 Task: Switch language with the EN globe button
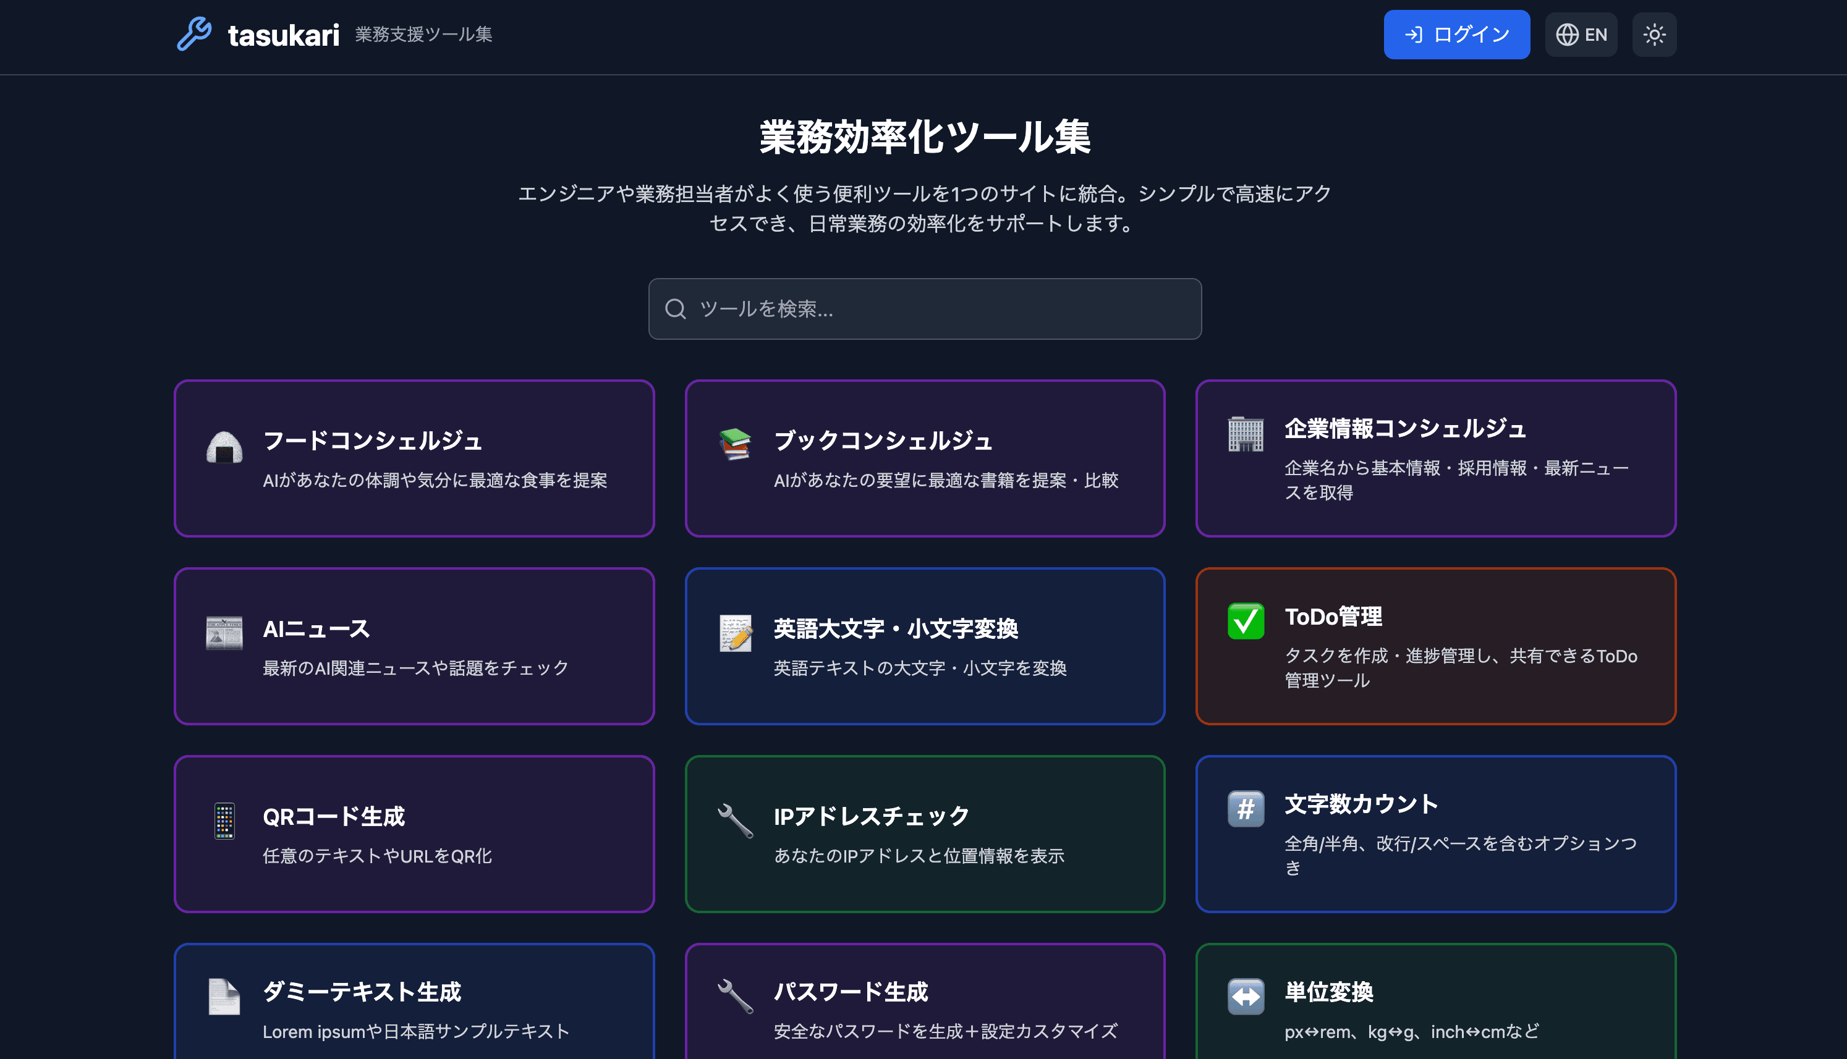(1580, 35)
